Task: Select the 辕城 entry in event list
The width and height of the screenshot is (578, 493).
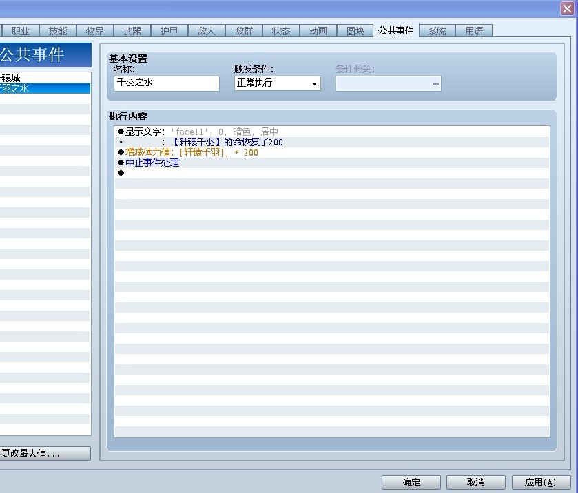Action: click(x=45, y=78)
